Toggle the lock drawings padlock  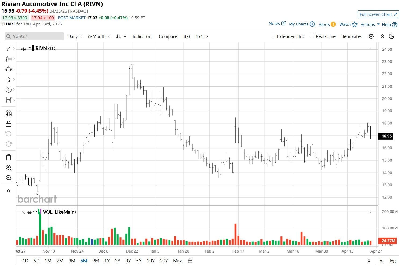tap(9, 124)
